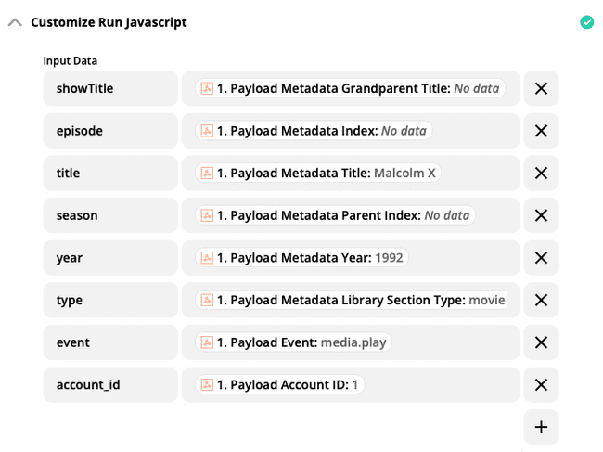
Task: Delete the account_id input row
Action: (541, 384)
